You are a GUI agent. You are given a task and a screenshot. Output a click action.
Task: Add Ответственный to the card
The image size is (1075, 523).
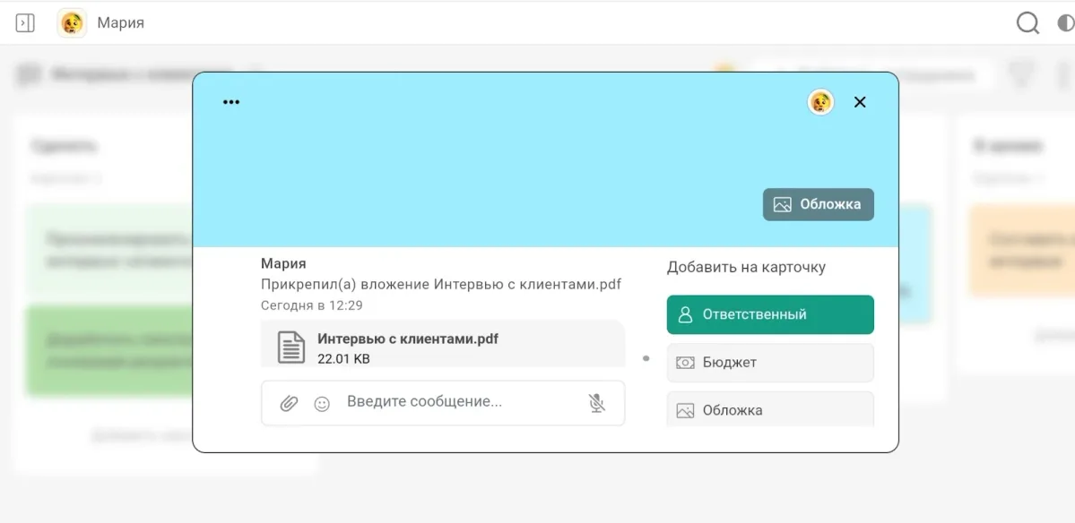pyautogui.click(x=769, y=314)
